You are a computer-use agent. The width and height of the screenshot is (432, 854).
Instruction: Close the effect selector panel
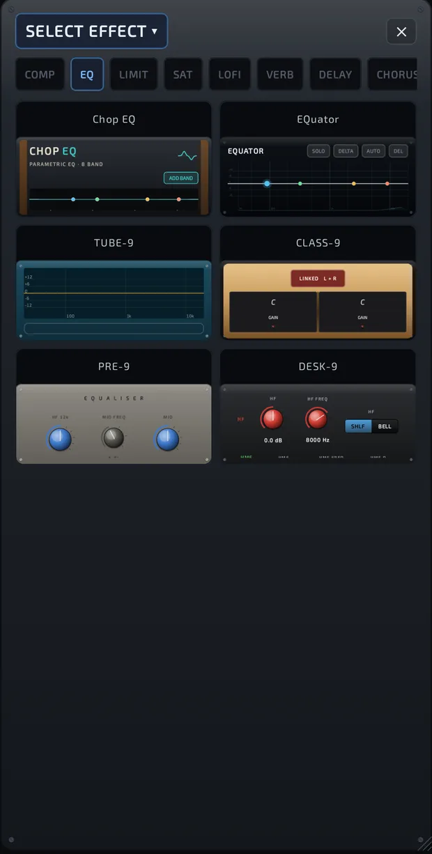click(x=401, y=31)
